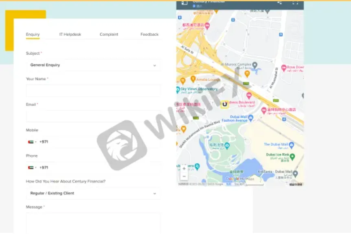This screenshot has height=234, width=351.
Task: Click the Sky Views Observatory marker
Action: [178, 90]
